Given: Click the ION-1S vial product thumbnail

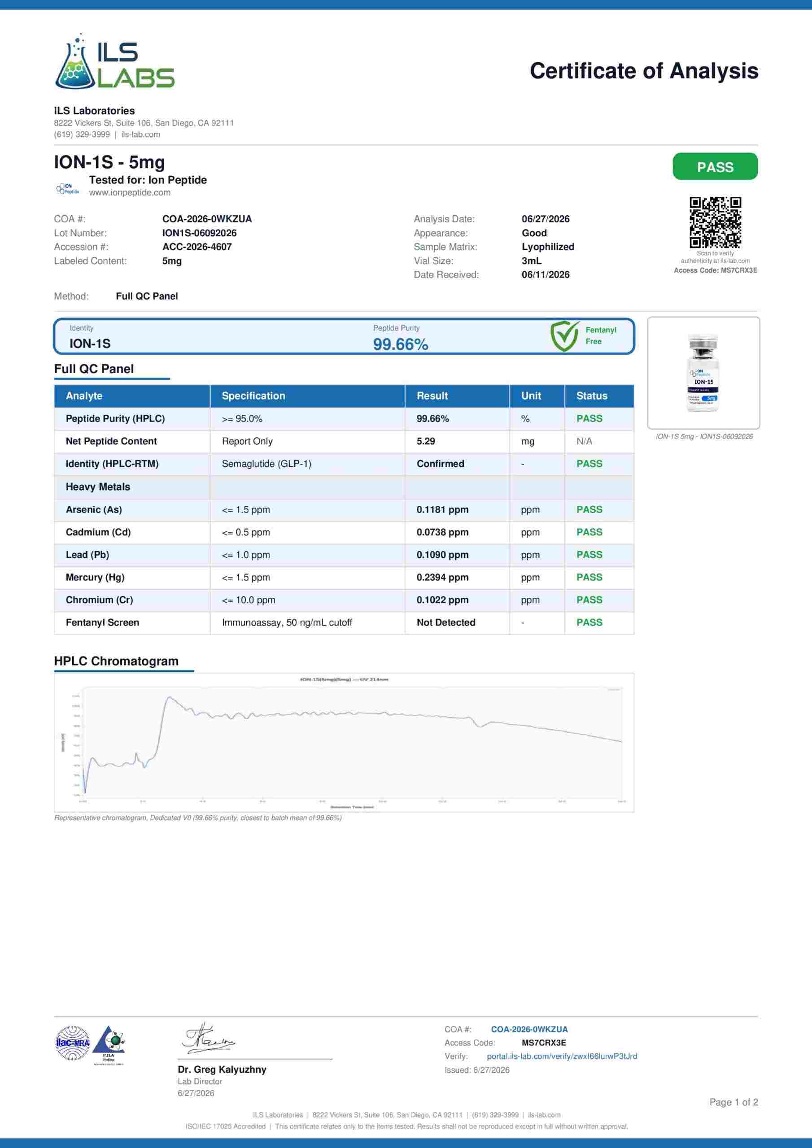Looking at the screenshot, I should pyautogui.click(x=703, y=373).
